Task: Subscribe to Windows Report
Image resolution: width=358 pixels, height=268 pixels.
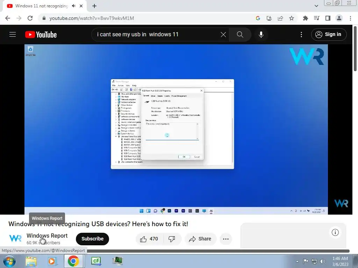Action: click(x=92, y=239)
